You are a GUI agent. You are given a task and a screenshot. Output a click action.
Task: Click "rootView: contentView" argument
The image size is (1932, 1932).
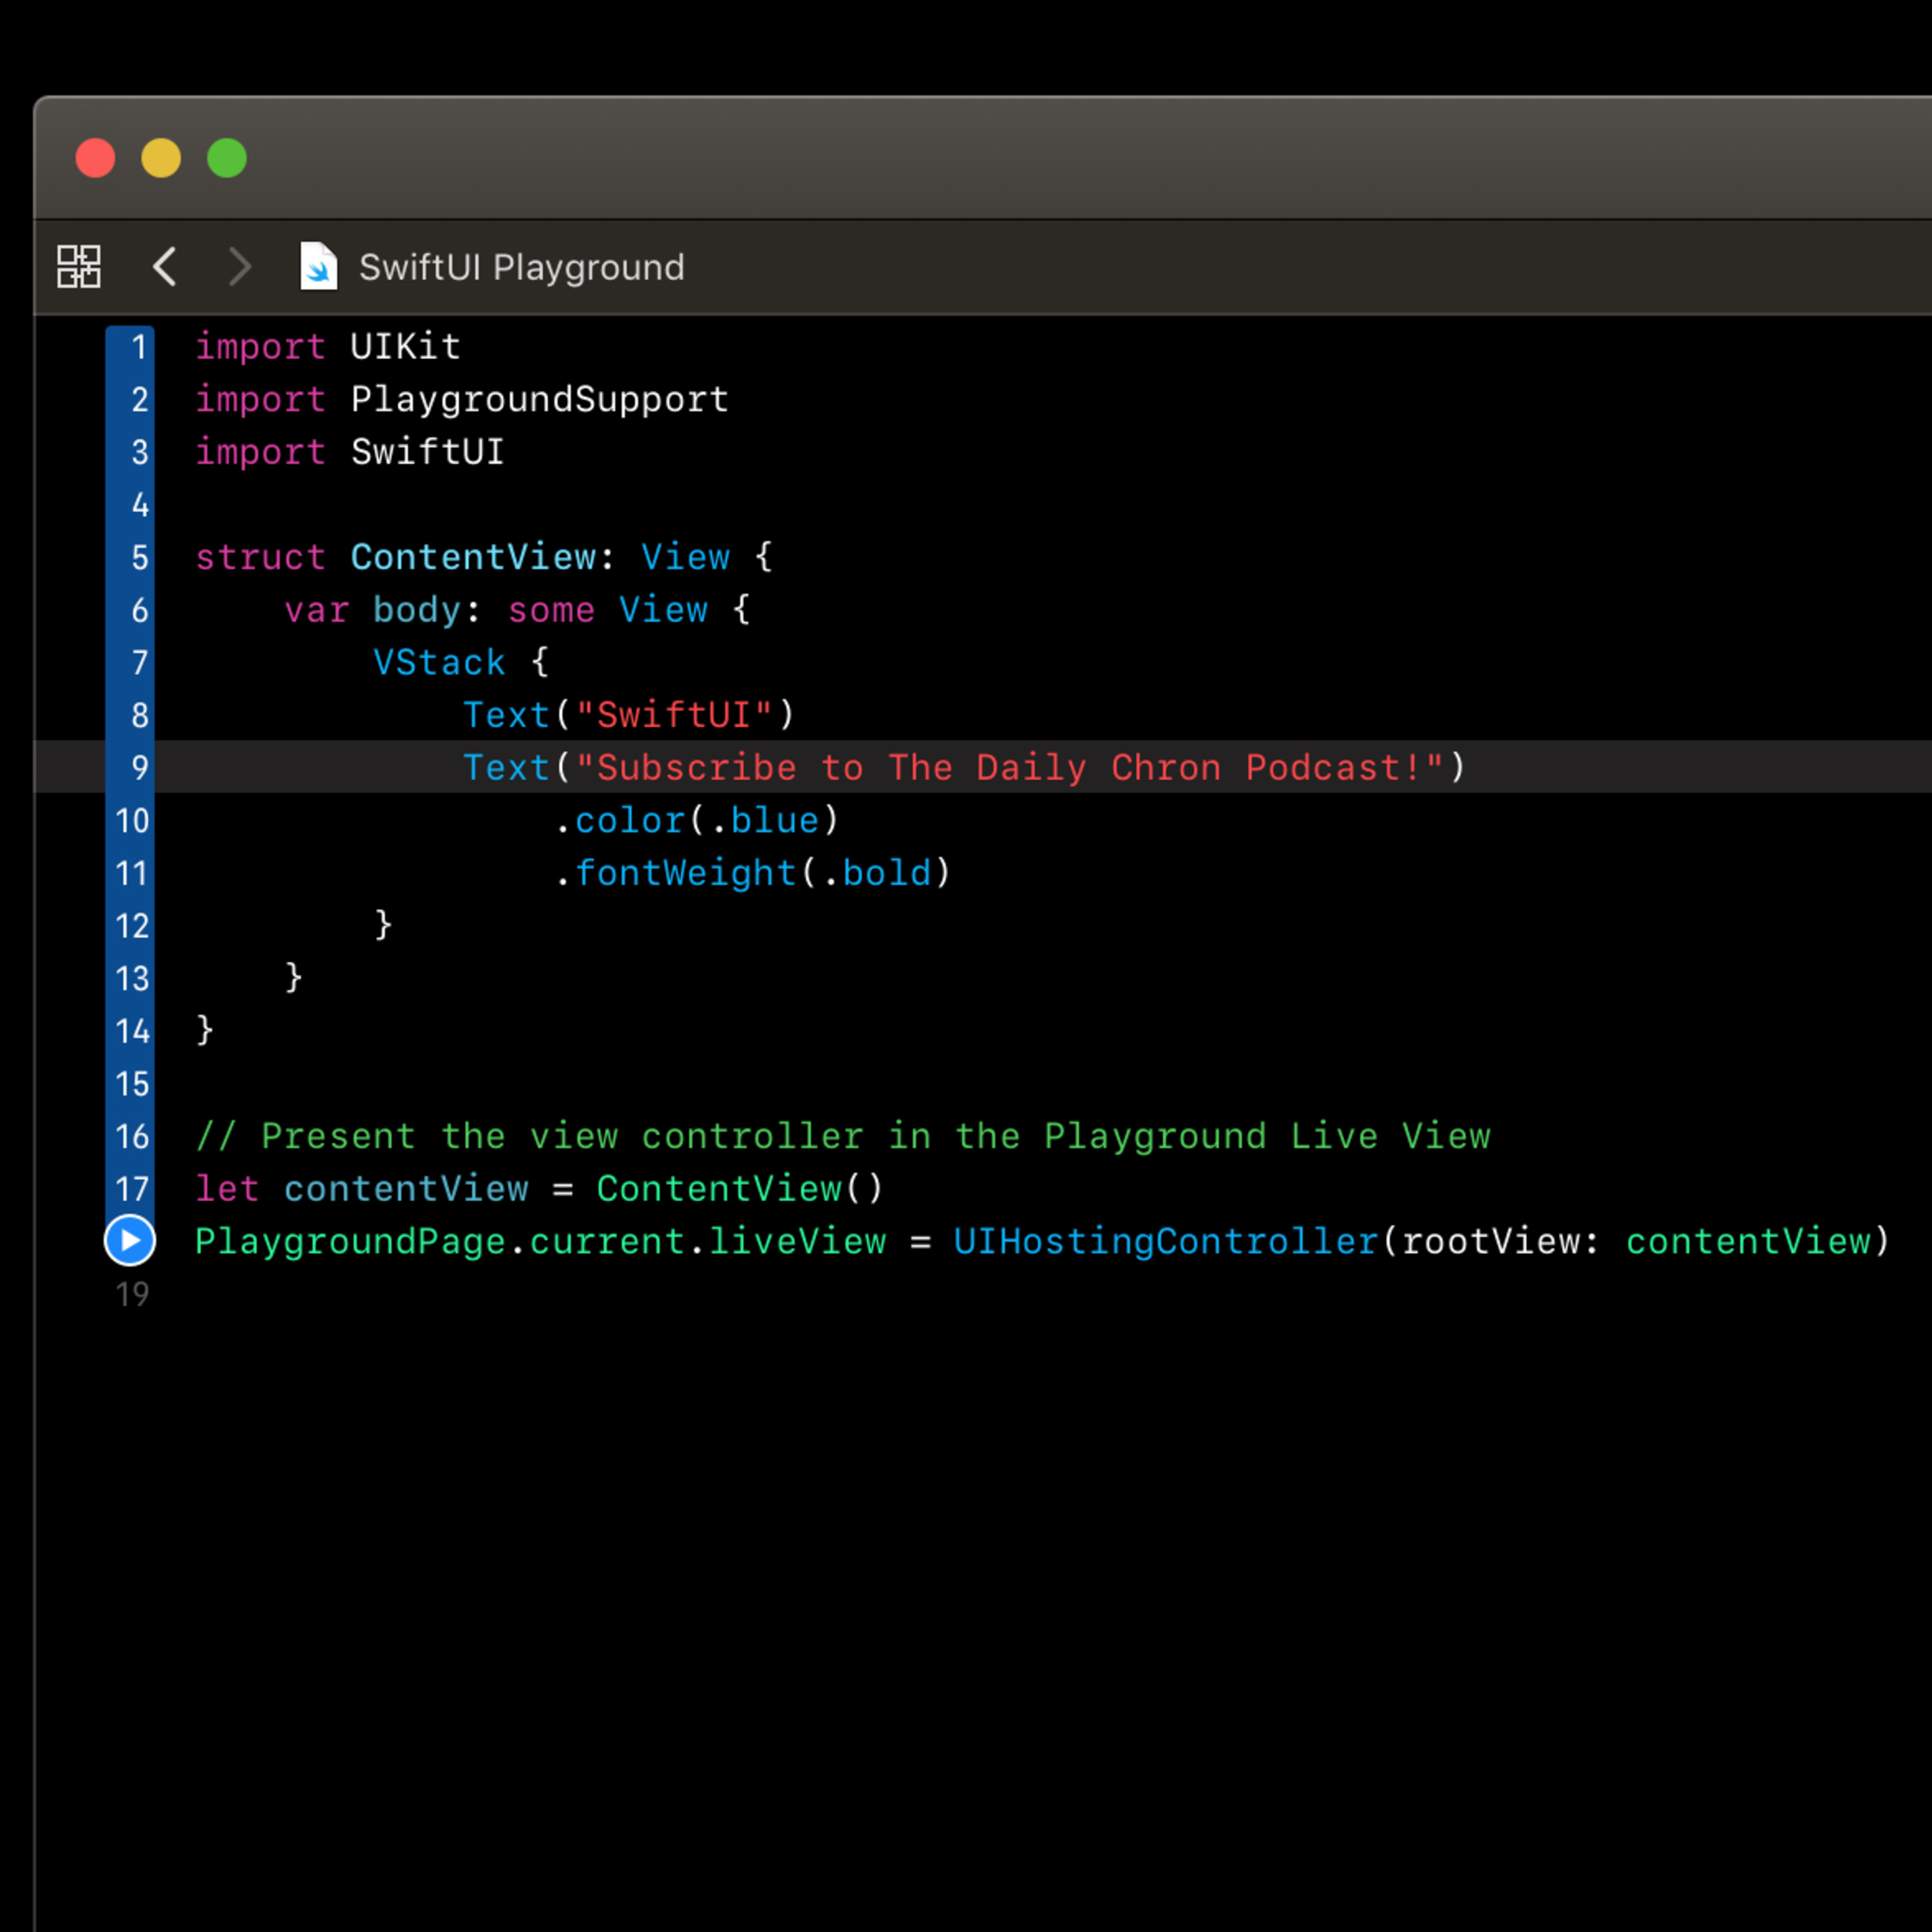(x=1636, y=1241)
